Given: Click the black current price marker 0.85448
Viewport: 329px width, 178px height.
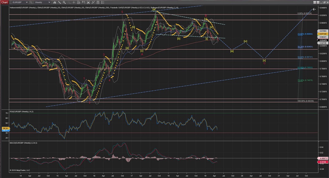Looking at the screenshot, I should click(x=323, y=40).
